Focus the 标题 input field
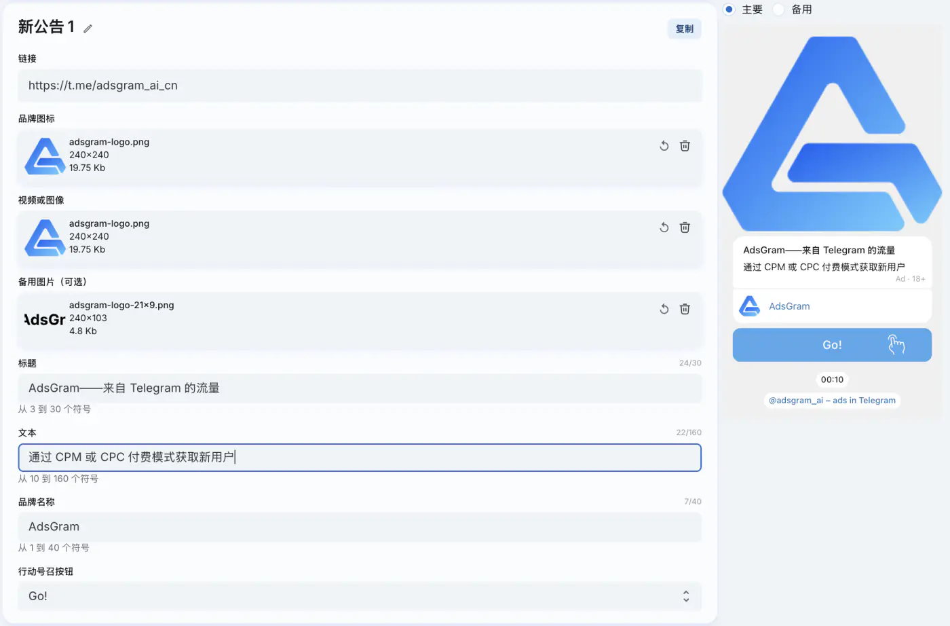The image size is (950, 626). point(360,388)
